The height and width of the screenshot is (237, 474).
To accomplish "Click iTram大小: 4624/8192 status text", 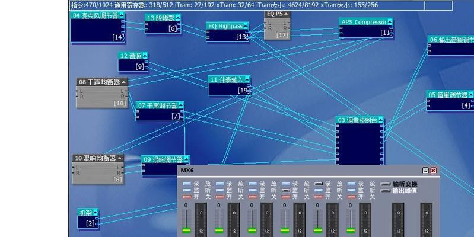I will (288, 5).
